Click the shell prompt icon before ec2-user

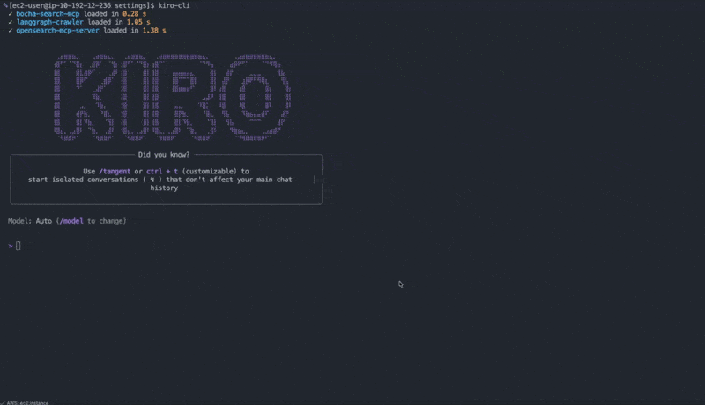4,5
